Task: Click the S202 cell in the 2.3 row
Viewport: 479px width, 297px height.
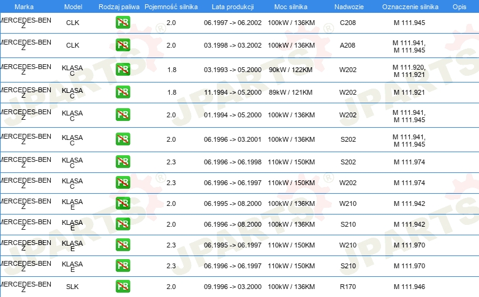Action: coord(348,162)
